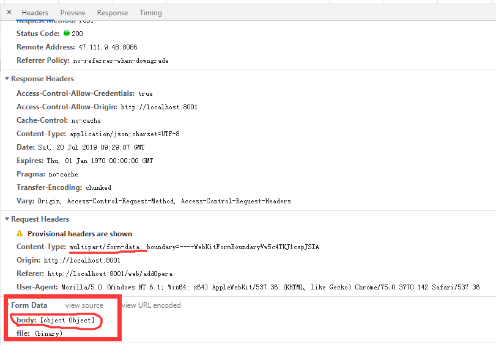Select the body [object Object] form value
Viewport: 496px width, 345px height.
[67, 321]
